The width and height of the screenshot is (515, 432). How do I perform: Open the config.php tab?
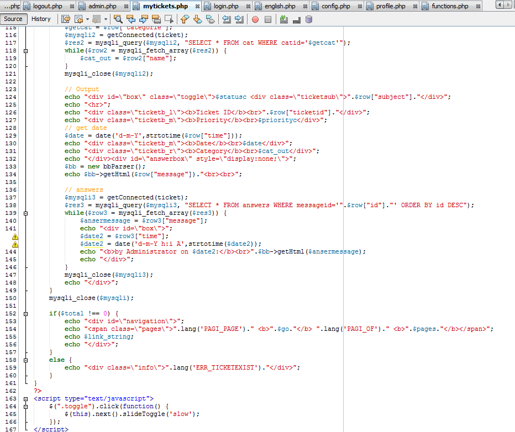point(335,6)
